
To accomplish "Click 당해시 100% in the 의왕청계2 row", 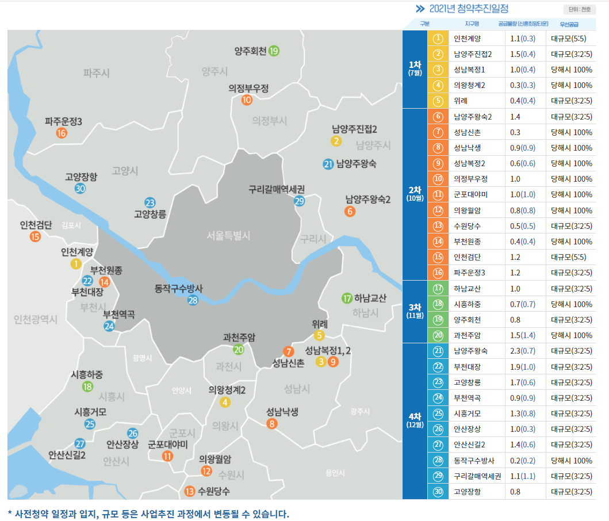I will tap(571, 85).
